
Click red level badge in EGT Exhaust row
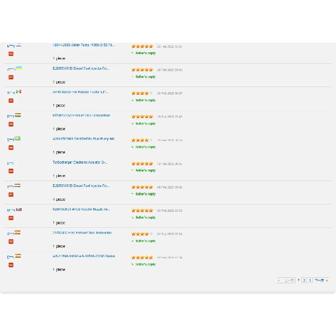click(11, 242)
